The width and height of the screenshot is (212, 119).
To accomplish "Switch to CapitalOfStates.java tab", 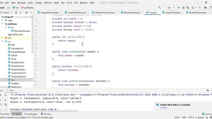I will click(77, 13).
